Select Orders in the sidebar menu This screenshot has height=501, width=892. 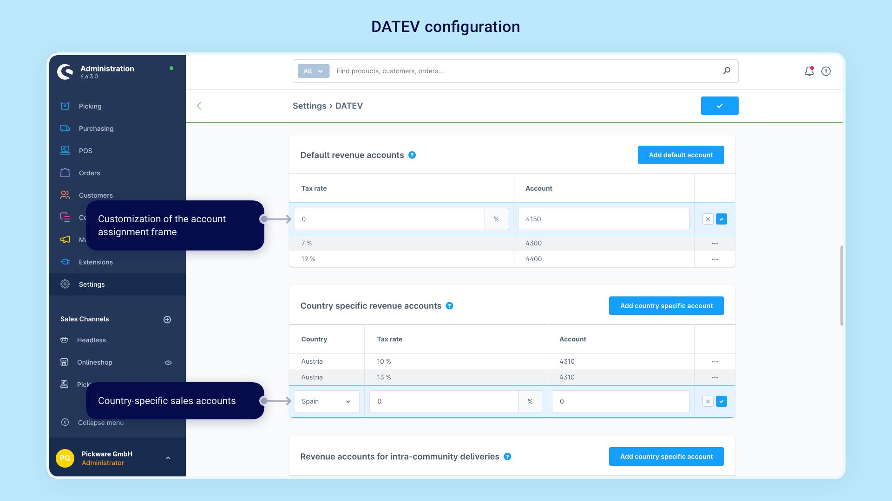(x=90, y=173)
